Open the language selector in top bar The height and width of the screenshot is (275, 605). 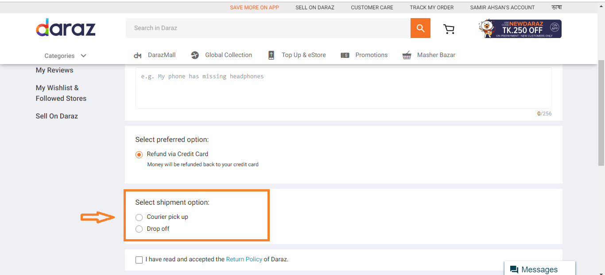pyautogui.click(x=556, y=8)
